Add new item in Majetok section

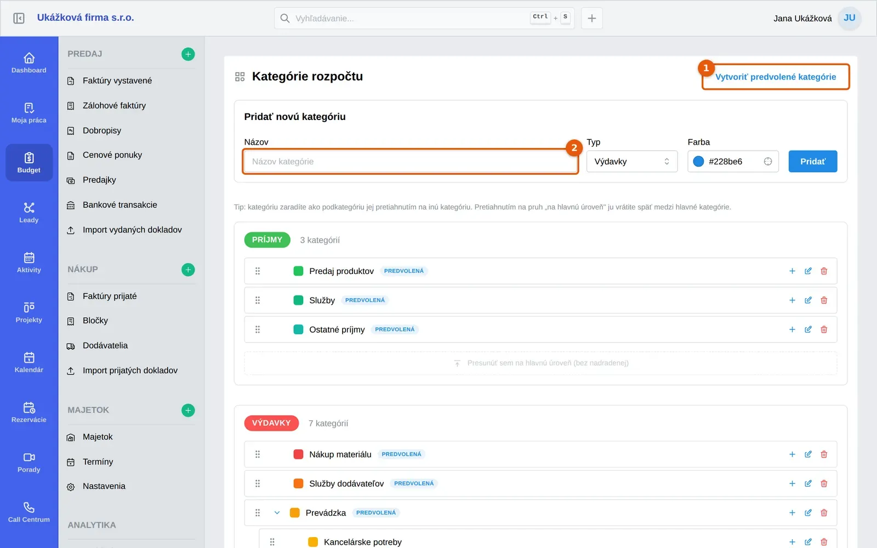click(x=188, y=410)
